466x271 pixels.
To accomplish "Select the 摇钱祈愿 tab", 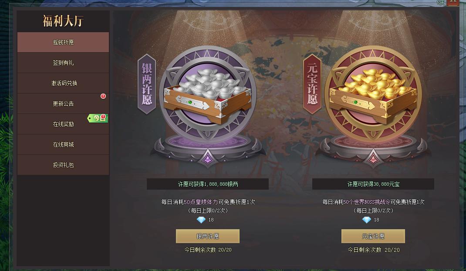I will coord(63,42).
